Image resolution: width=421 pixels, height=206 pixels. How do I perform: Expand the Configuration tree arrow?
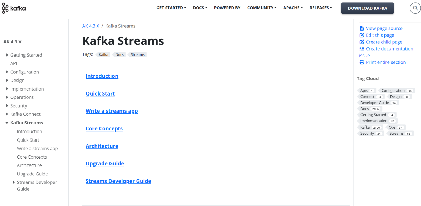point(7,72)
